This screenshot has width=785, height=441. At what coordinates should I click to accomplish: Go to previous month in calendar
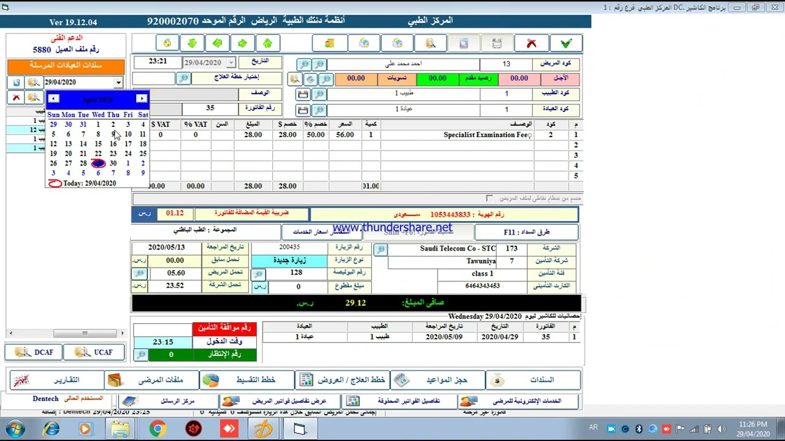(x=53, y=99)
